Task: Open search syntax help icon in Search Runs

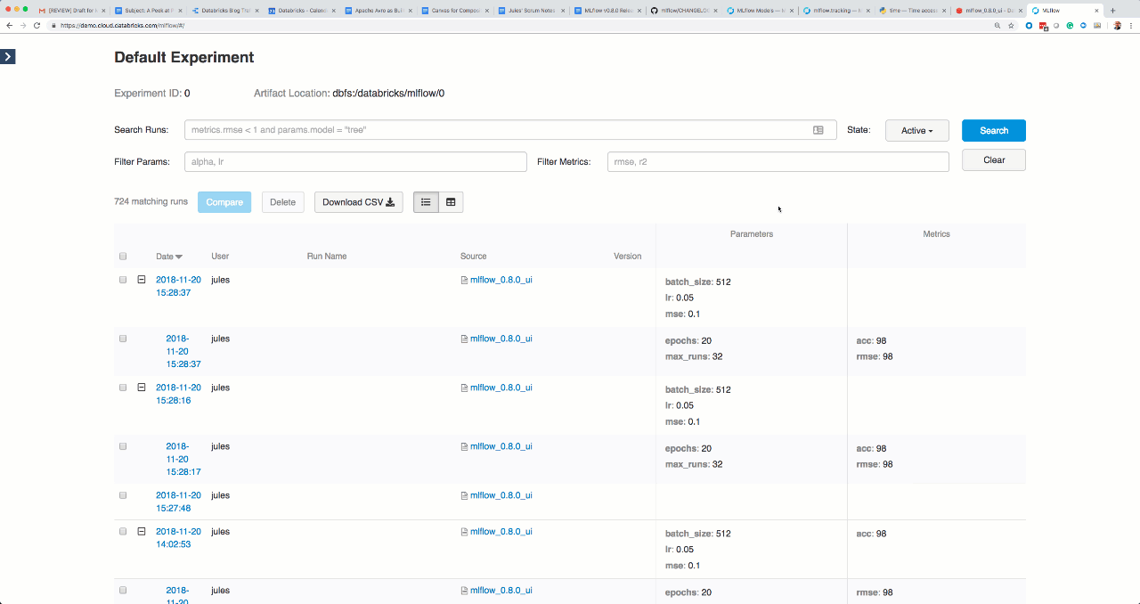Action: (818, 130)
